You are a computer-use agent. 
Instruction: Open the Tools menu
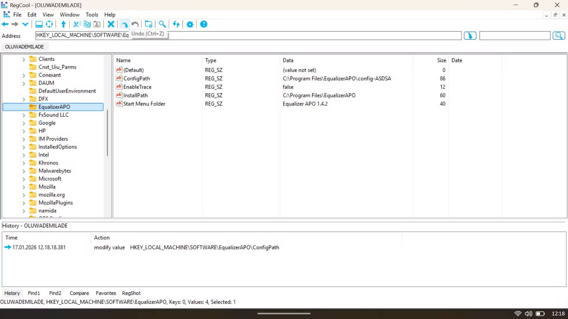pyautogui.click(x=92, y=14)
